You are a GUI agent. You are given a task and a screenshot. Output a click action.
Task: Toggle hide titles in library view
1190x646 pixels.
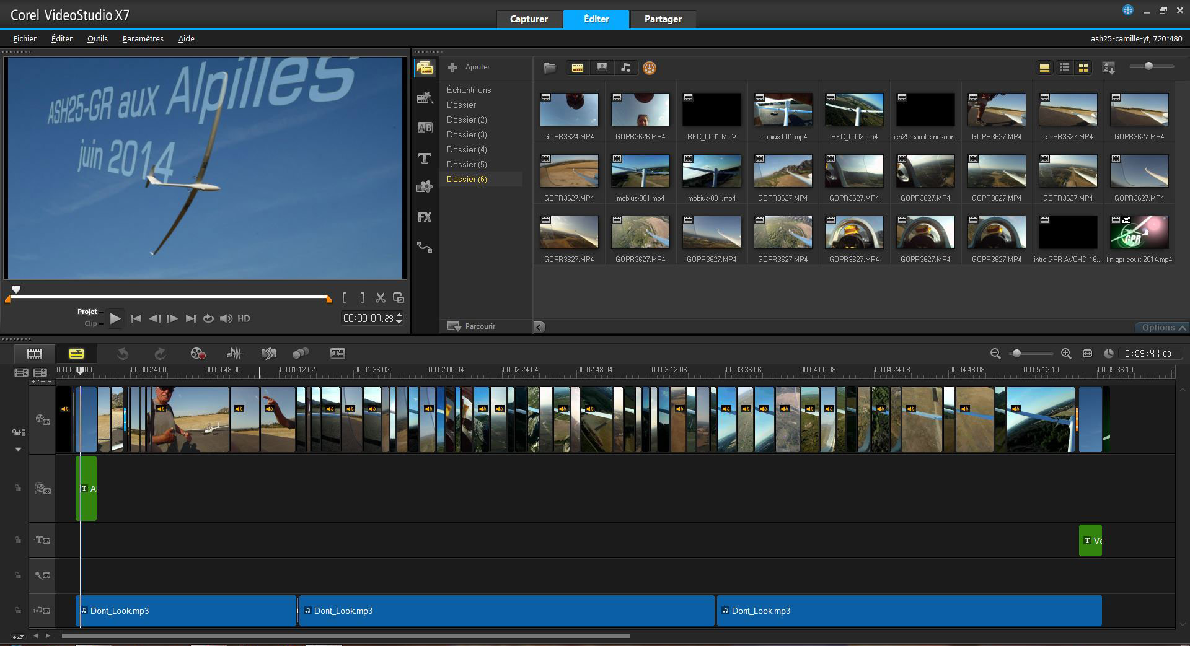1044,68
